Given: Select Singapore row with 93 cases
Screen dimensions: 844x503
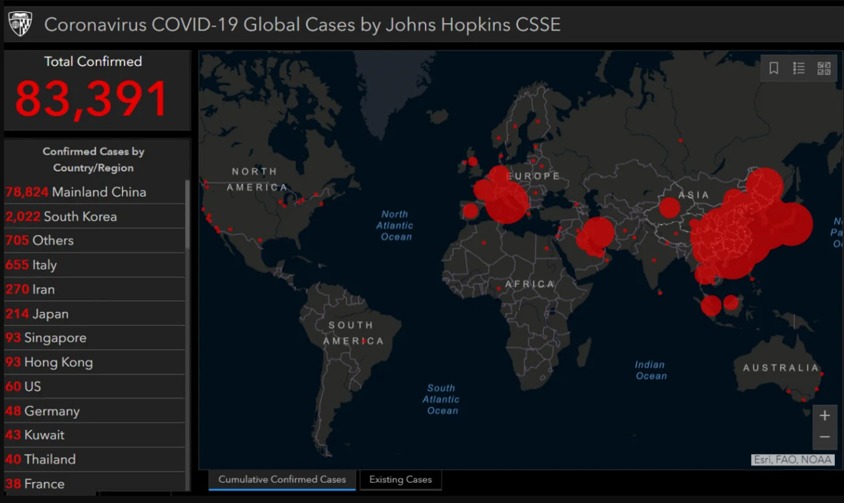Looking at the screenshot, I should click(x=94, y=338).
